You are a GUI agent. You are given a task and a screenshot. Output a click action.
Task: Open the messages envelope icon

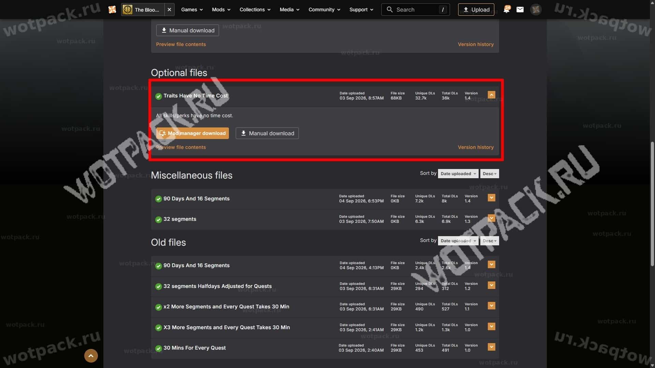pyautogui.click(x=520, y=10)
